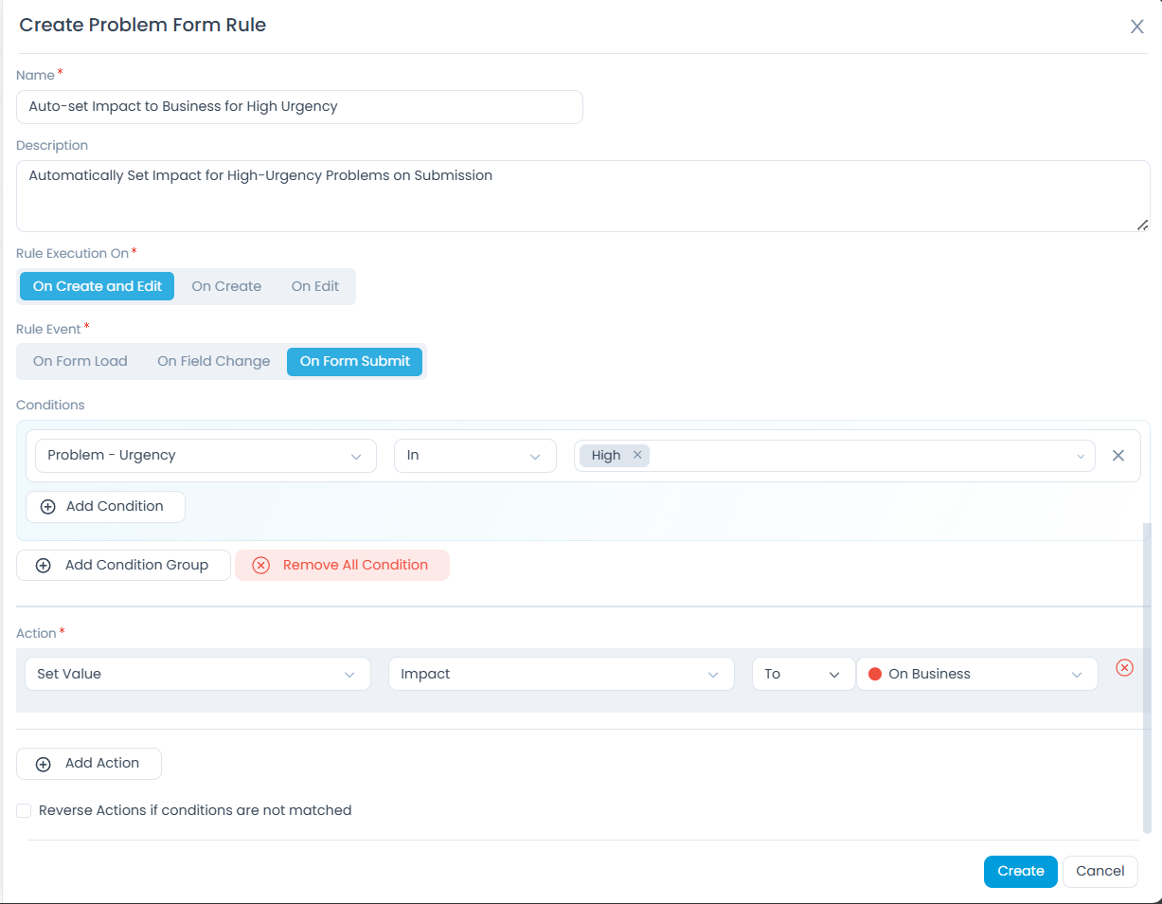This screenshot has width=1162, height=904.
Task: Open the Problem - Urgency field dropdown
Action: pyautogui.click(x=206, y=456)
